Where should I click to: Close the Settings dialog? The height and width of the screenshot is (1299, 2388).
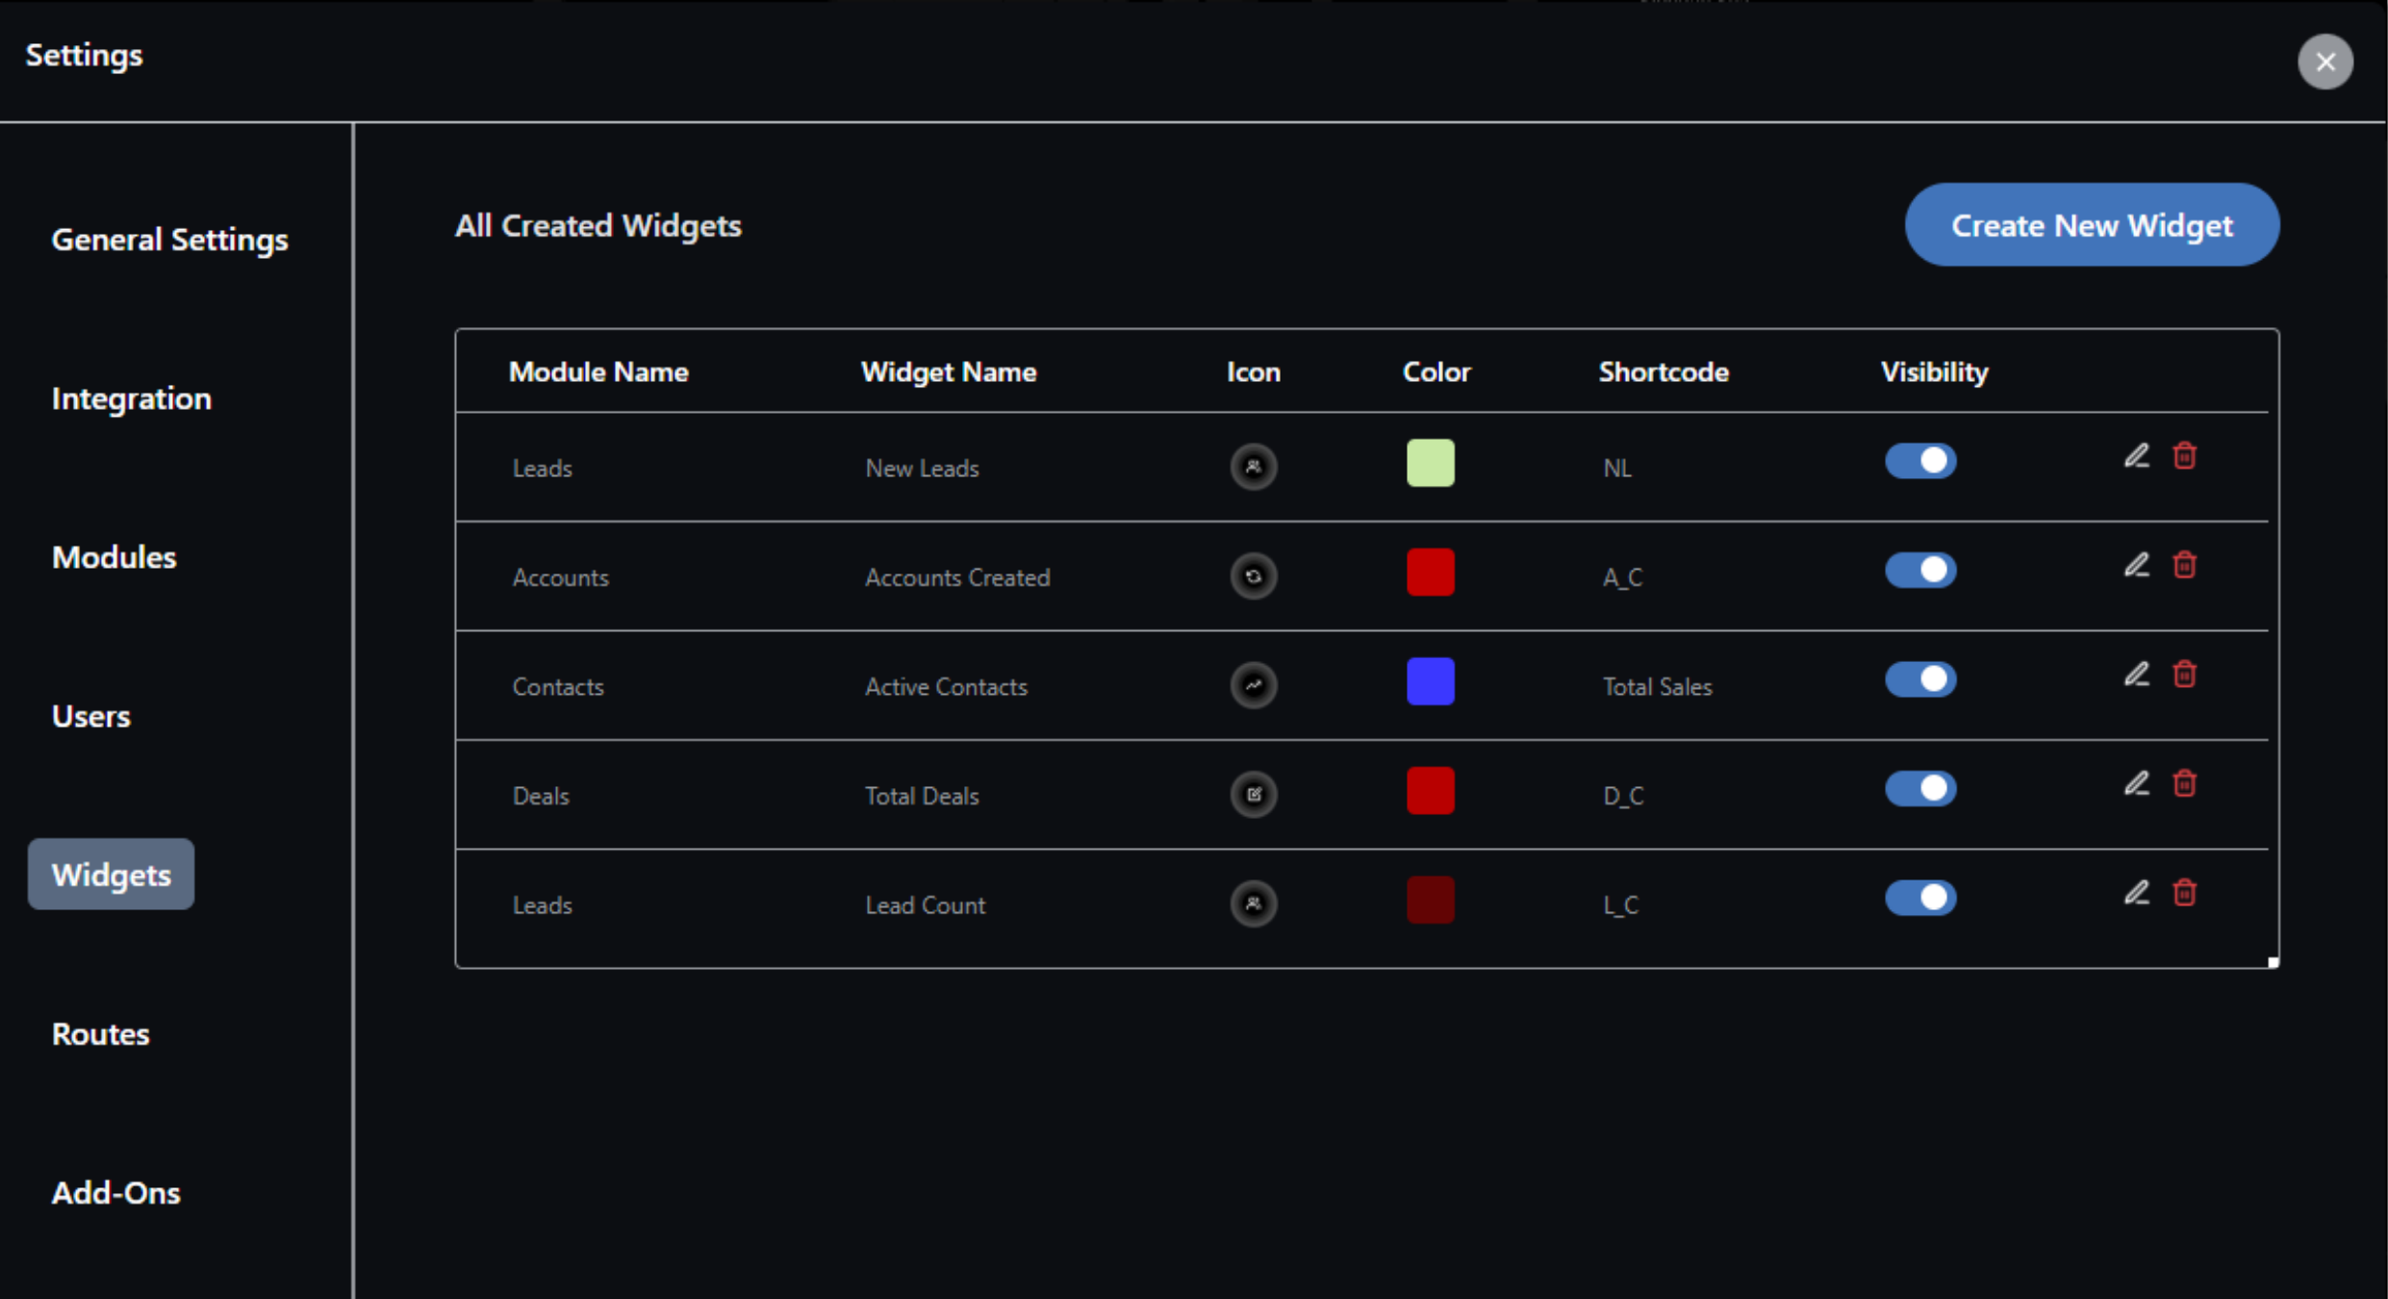click(x=2324, y=62)
